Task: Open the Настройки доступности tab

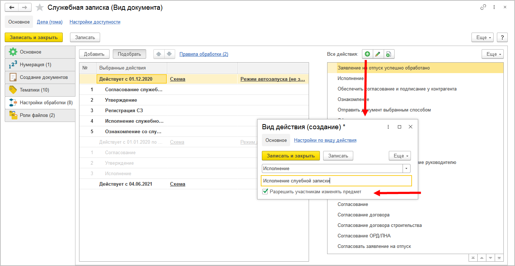Action: [x=95, y=22]
